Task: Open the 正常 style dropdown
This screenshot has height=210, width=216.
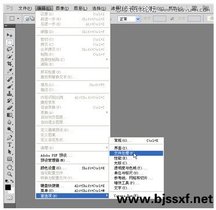Action: click(129, 19)
